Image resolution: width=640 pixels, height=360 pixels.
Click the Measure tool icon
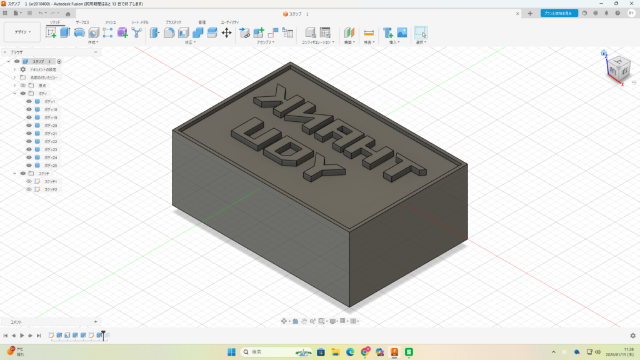[x=369, y=32]
